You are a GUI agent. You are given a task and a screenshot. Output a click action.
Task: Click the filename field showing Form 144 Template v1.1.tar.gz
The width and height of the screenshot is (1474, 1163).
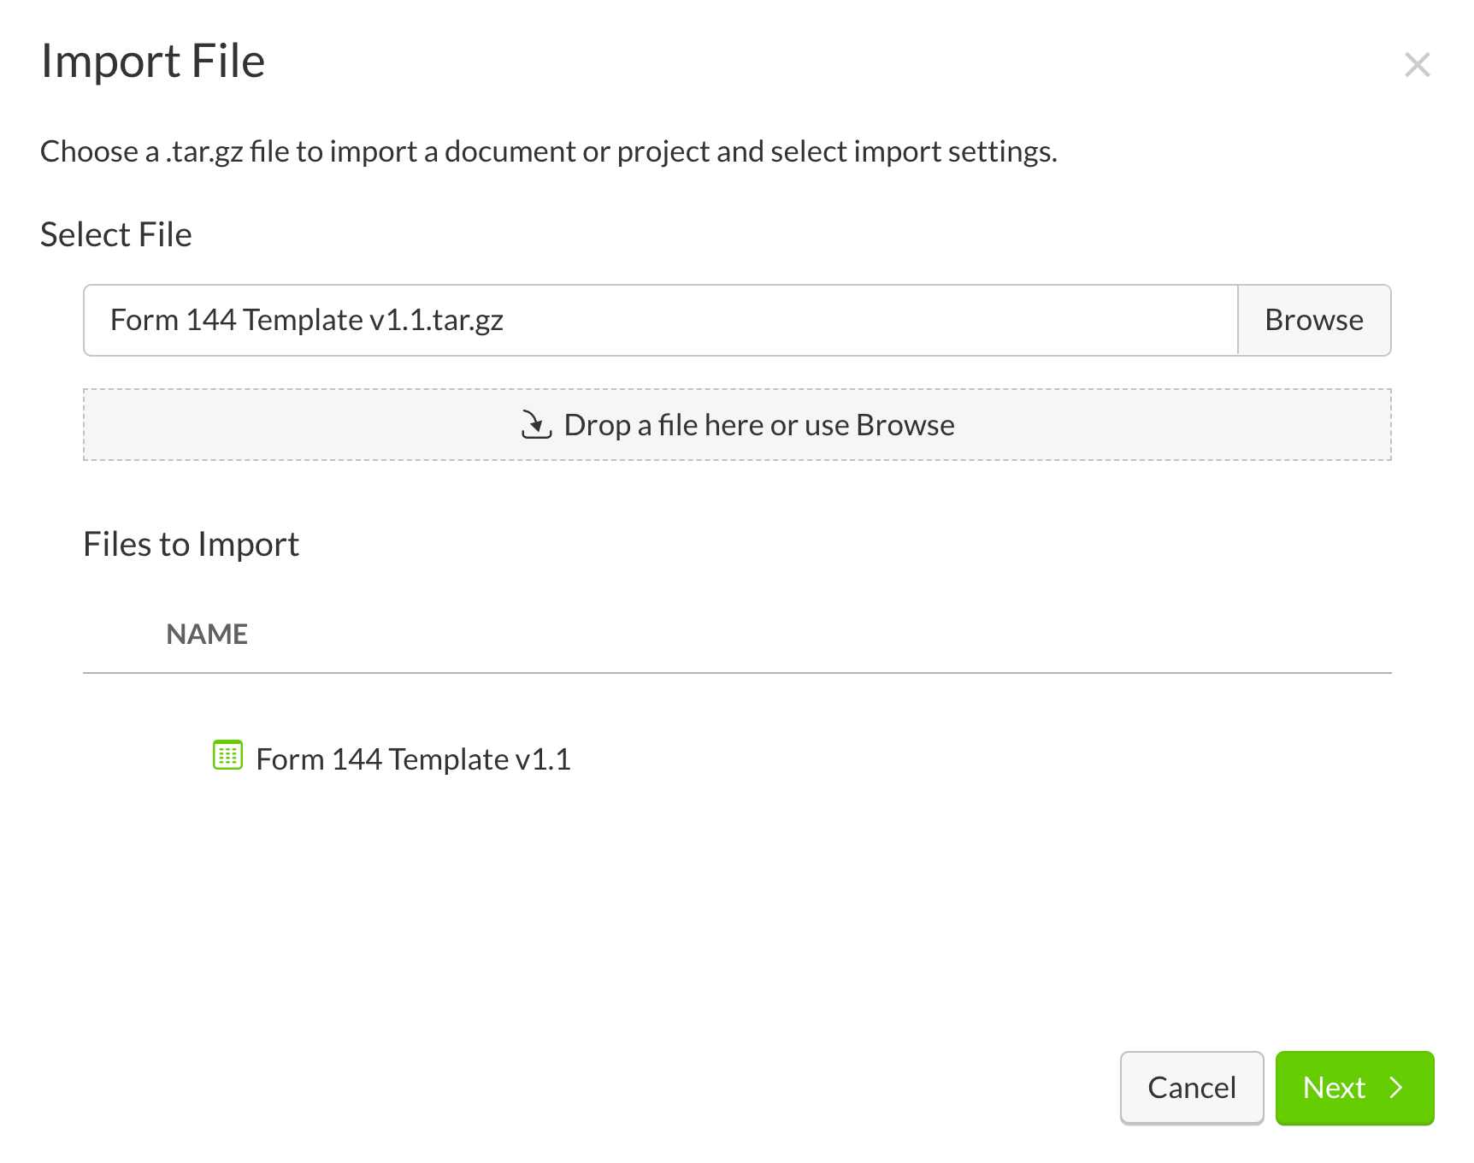click(658, 320)
